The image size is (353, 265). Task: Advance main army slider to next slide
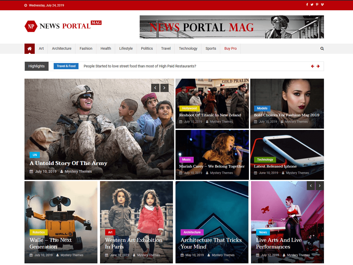[164, 88]
